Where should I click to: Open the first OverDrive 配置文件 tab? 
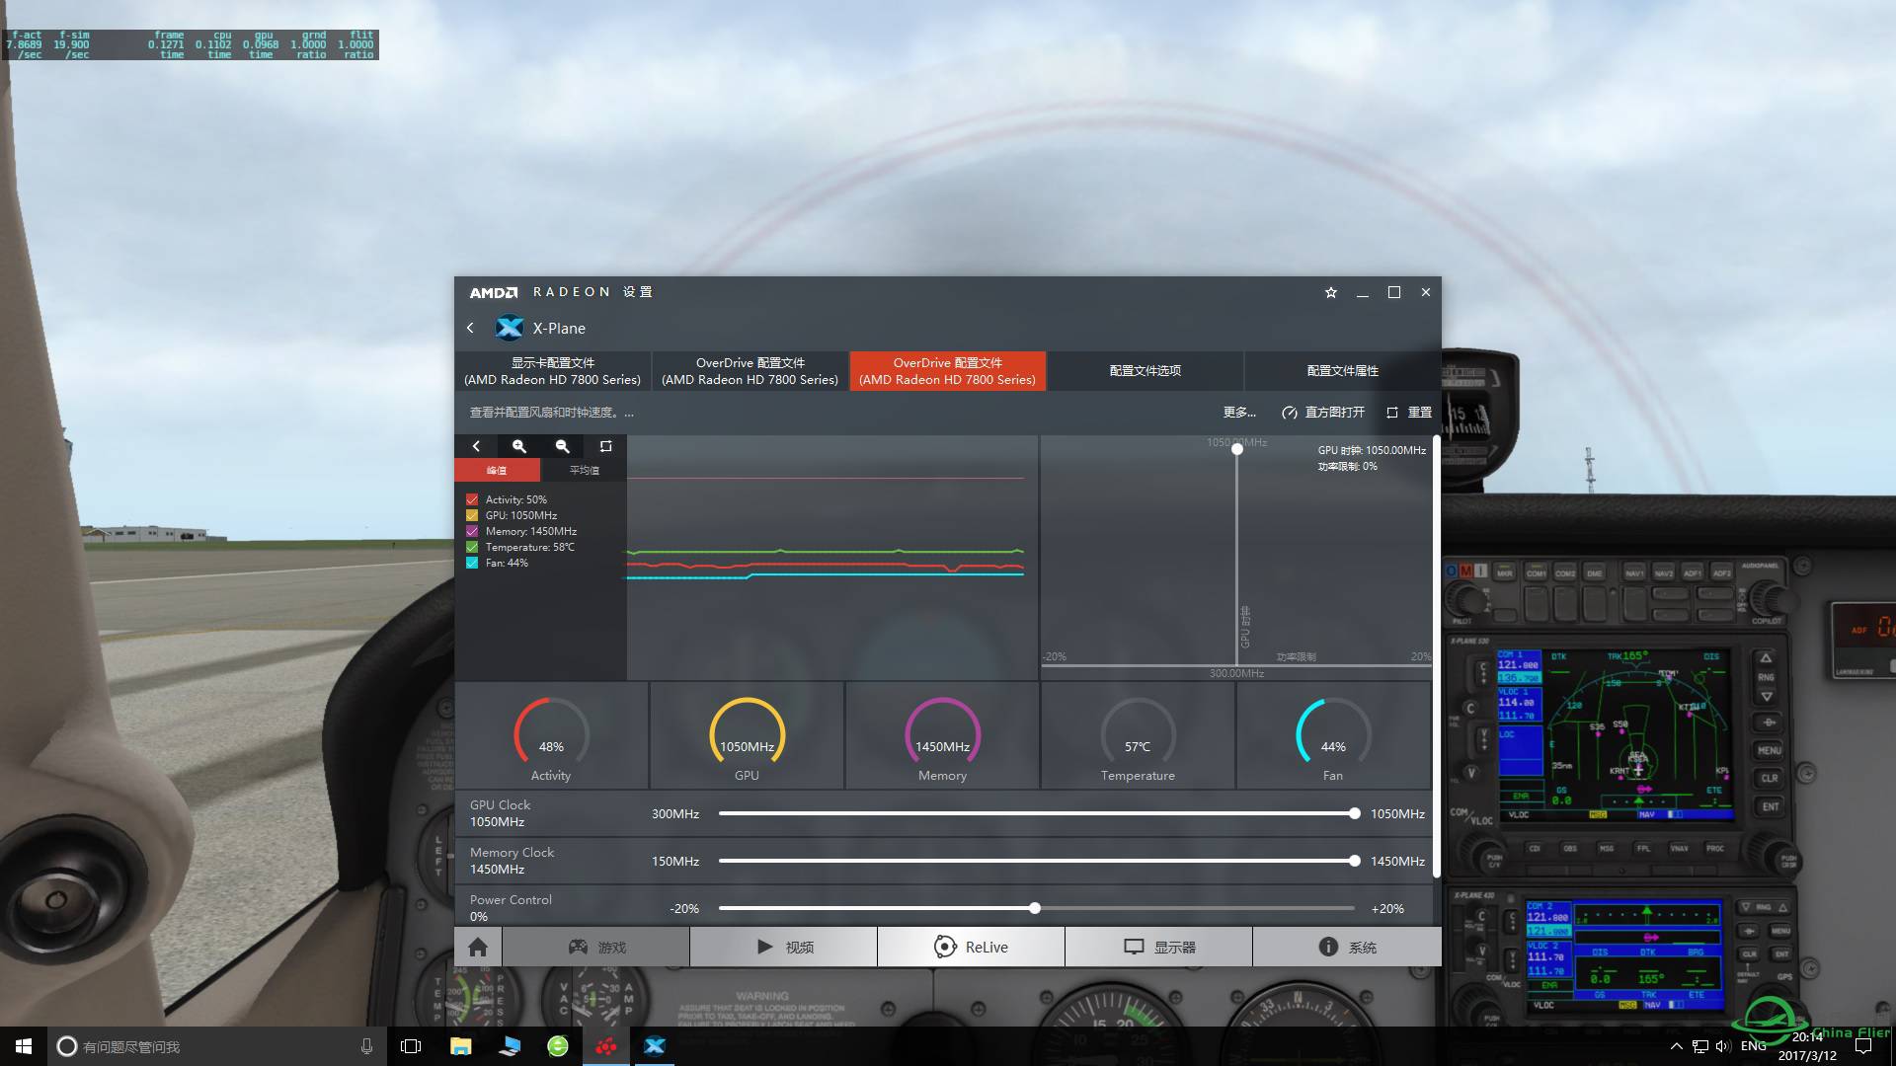(750, 371)
